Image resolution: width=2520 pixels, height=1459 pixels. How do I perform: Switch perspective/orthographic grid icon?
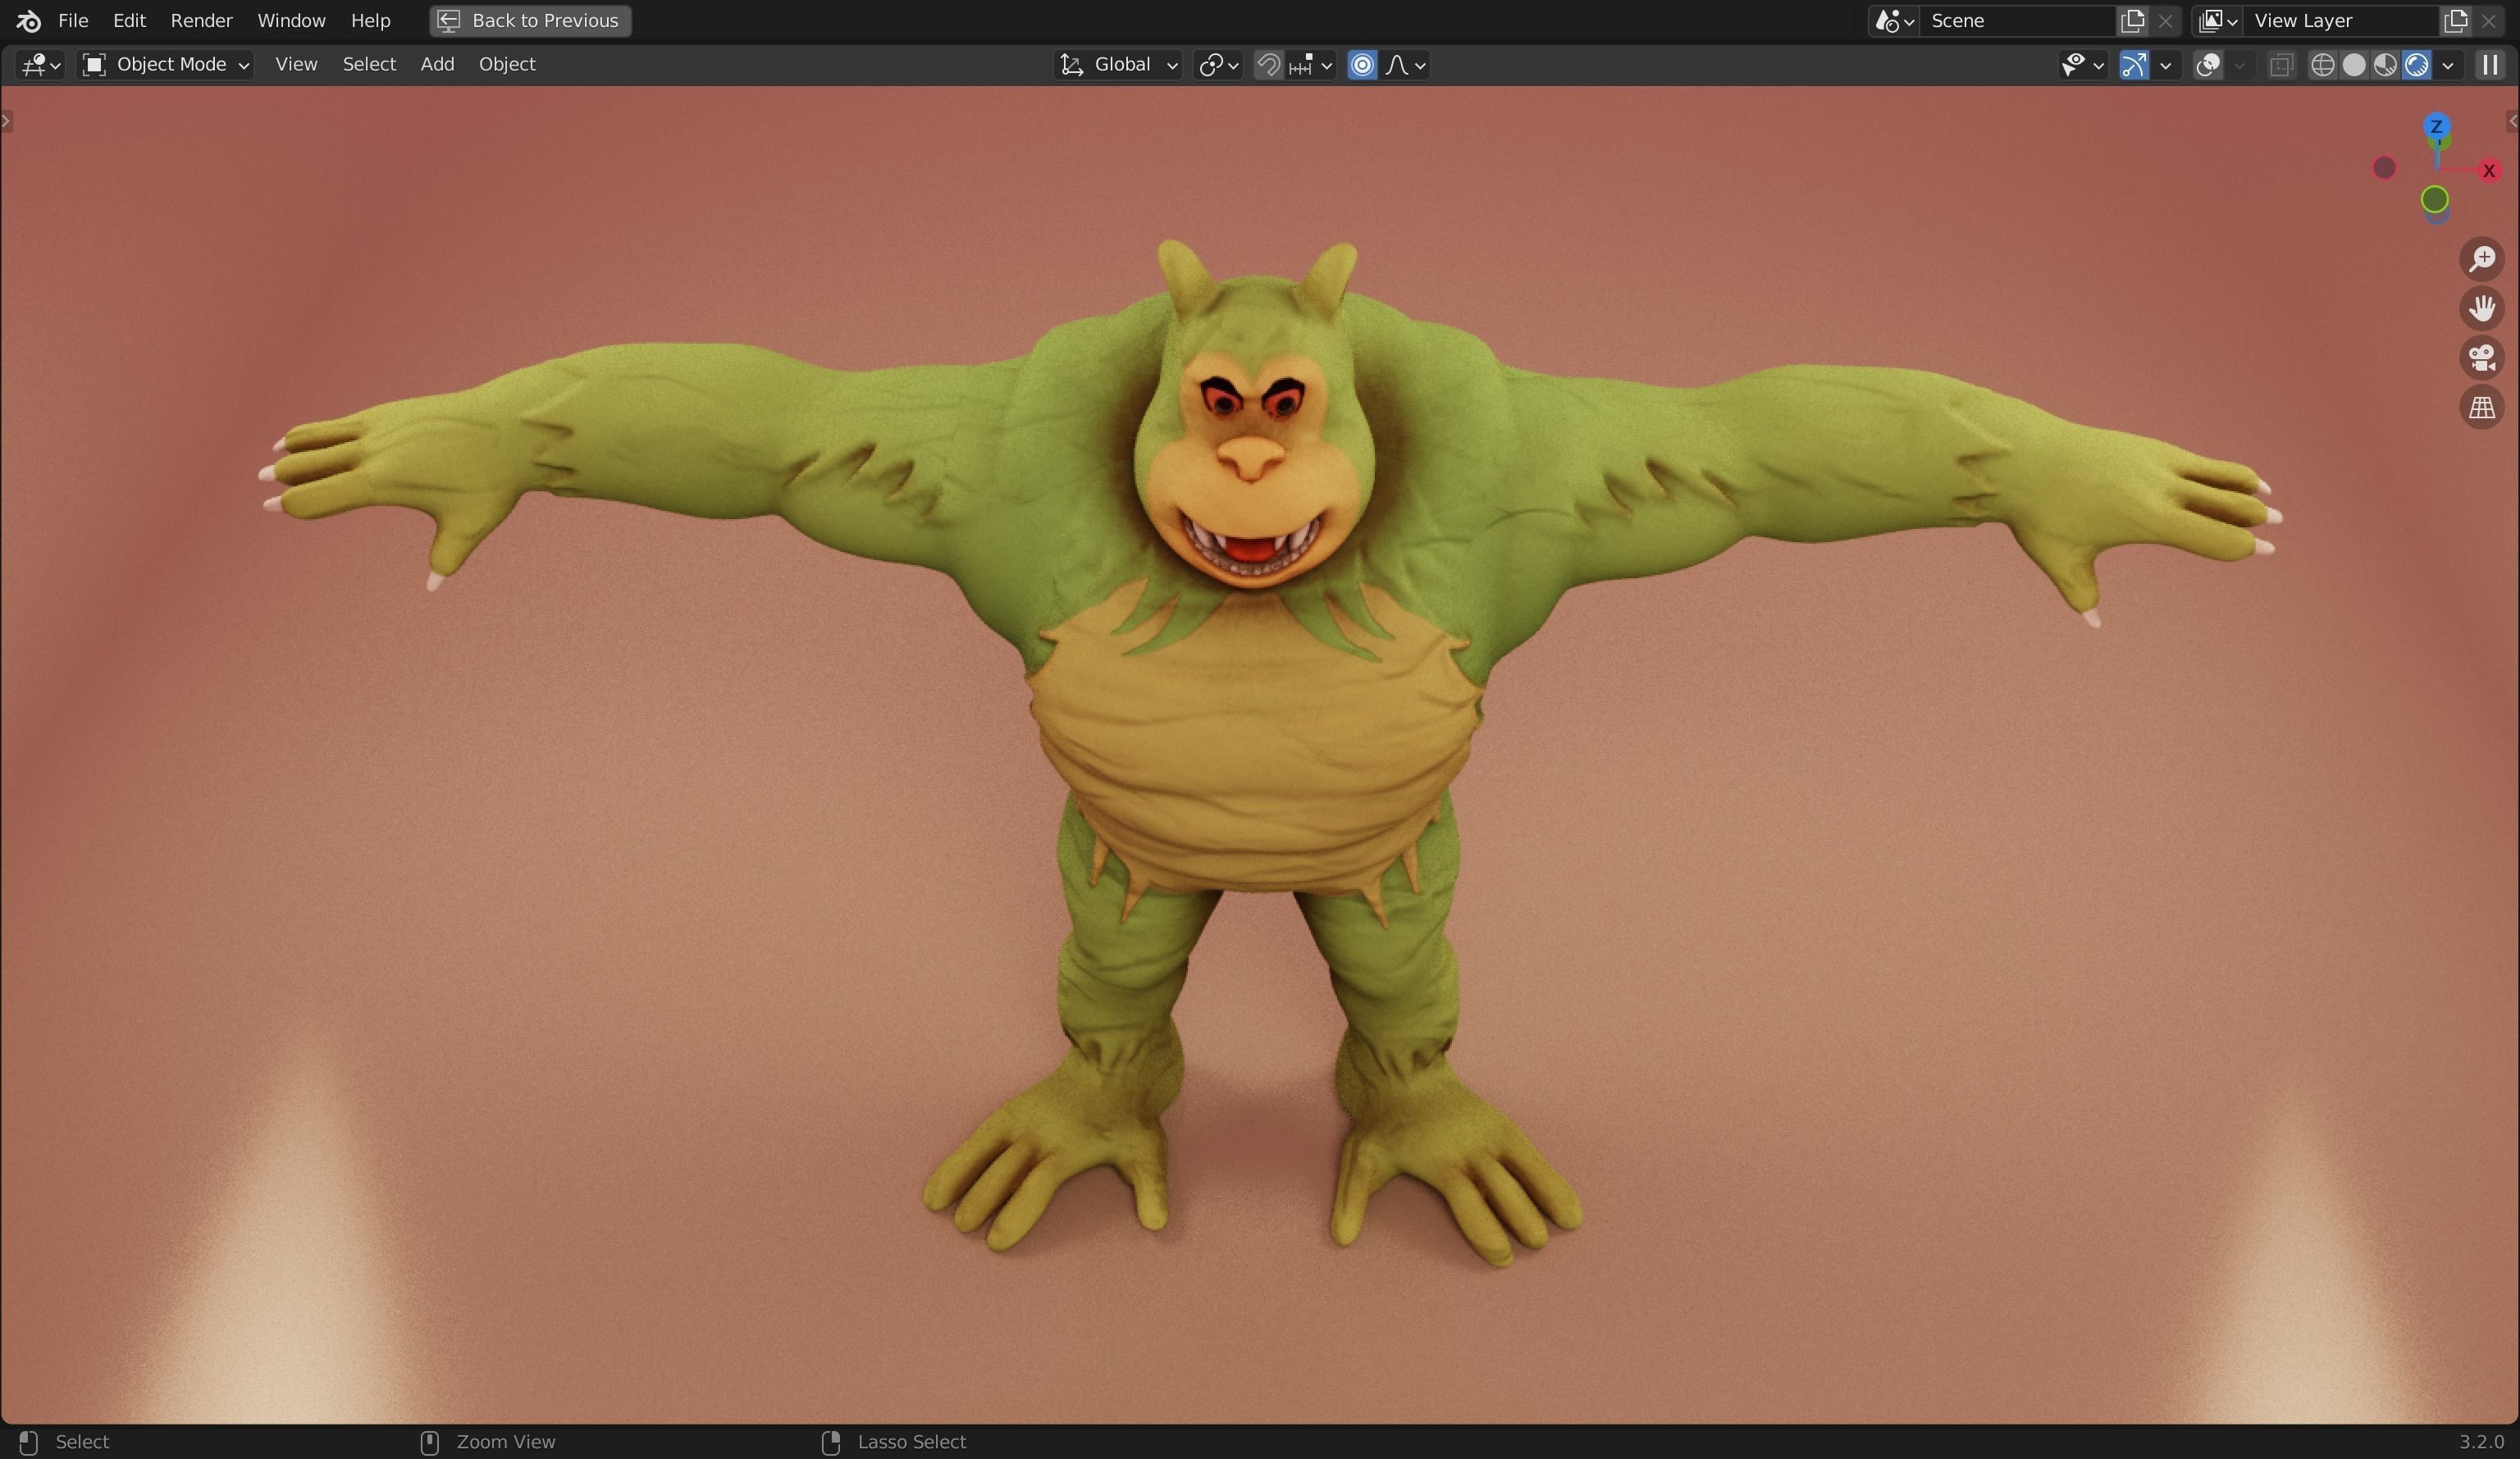click(2482, 408)
